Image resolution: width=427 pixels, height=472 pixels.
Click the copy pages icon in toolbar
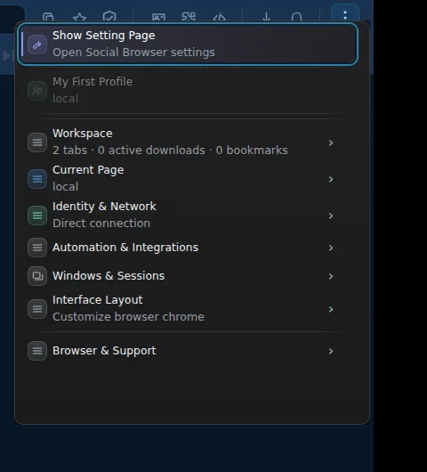[x=48, y=17]
